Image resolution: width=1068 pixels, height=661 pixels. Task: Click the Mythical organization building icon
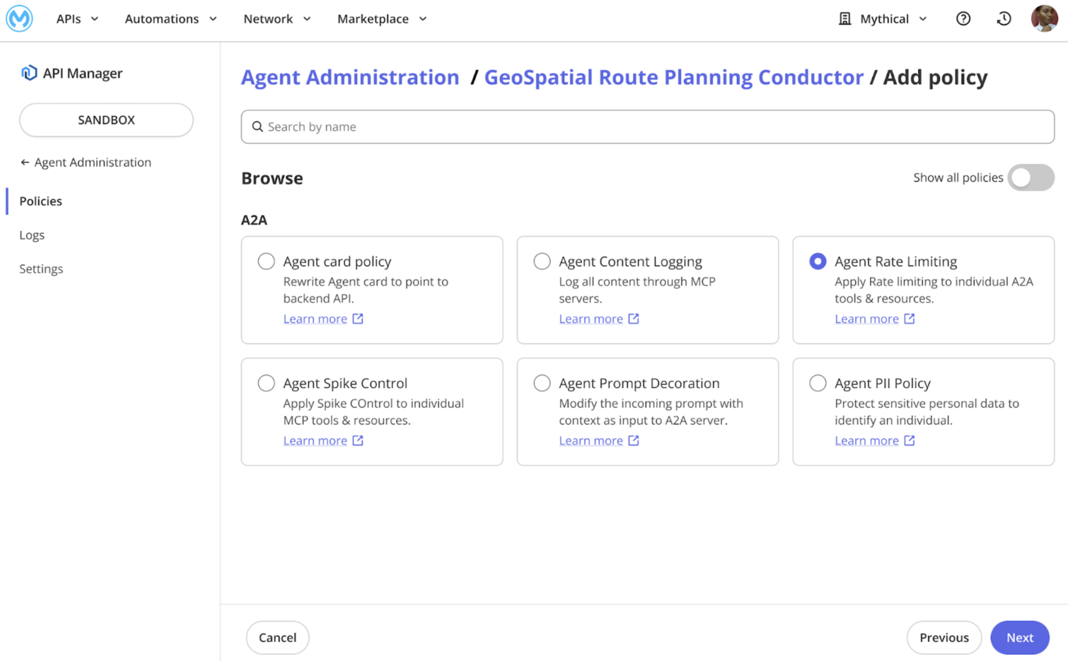tap(845, 18)
